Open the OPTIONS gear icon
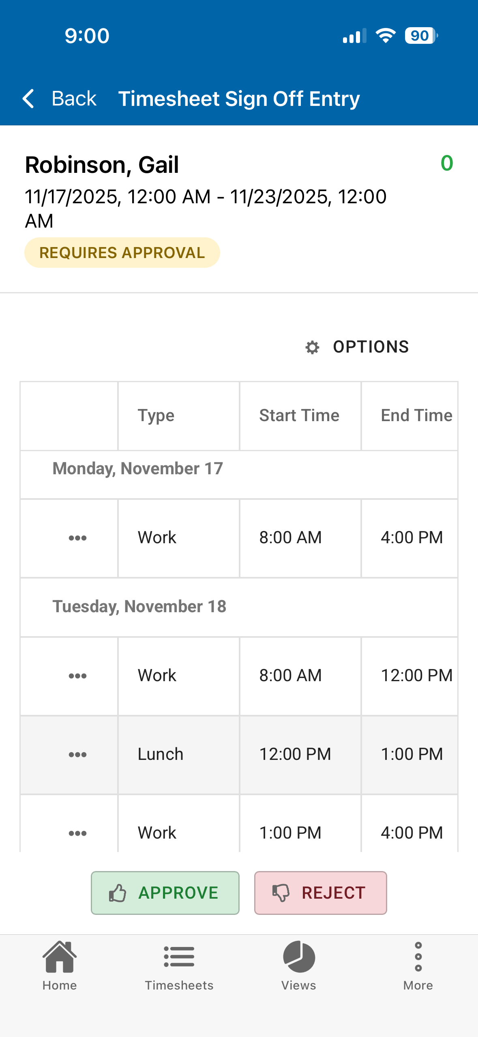Screen dimensions: 478x1037 point(312,347)
